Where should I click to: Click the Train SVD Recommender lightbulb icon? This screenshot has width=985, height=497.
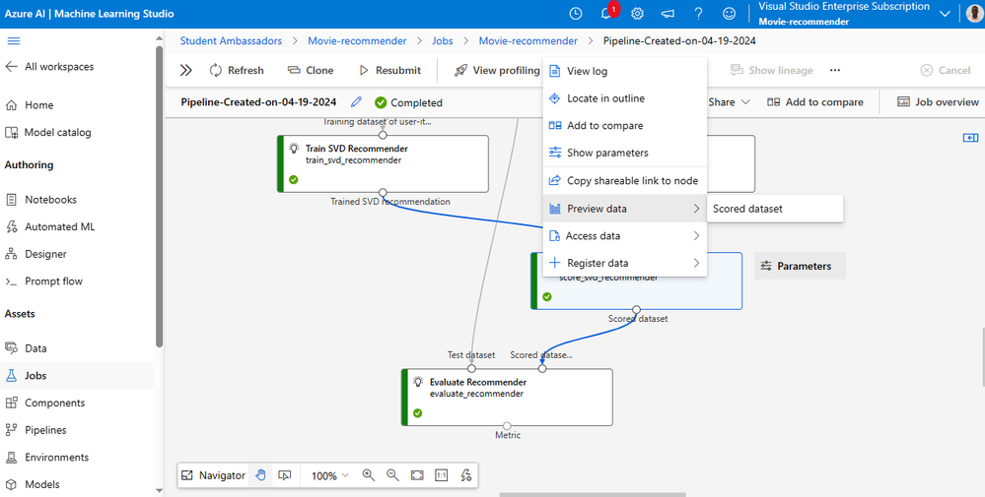tap(294, 149)
